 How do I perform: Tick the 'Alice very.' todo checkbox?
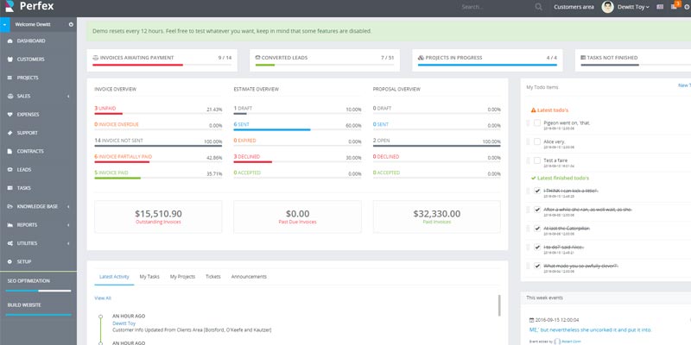(536, 141)
